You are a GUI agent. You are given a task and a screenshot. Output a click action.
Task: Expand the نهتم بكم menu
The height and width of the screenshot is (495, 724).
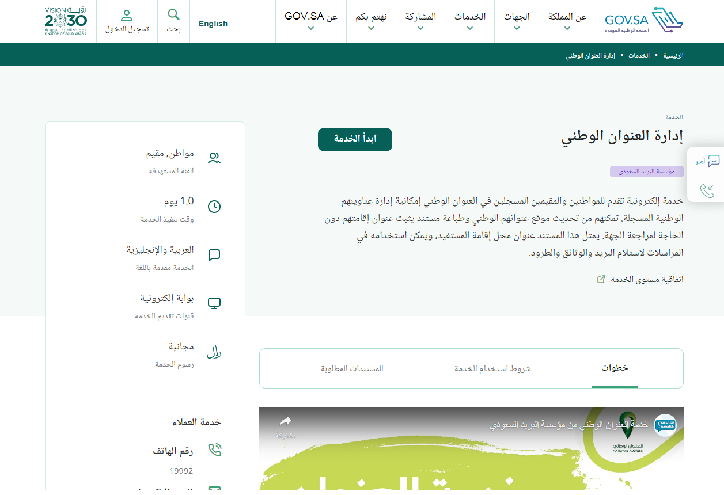click(x=371, y=21)
